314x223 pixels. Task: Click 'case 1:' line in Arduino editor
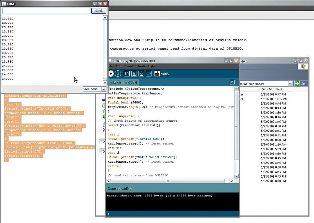pos(114,134)
